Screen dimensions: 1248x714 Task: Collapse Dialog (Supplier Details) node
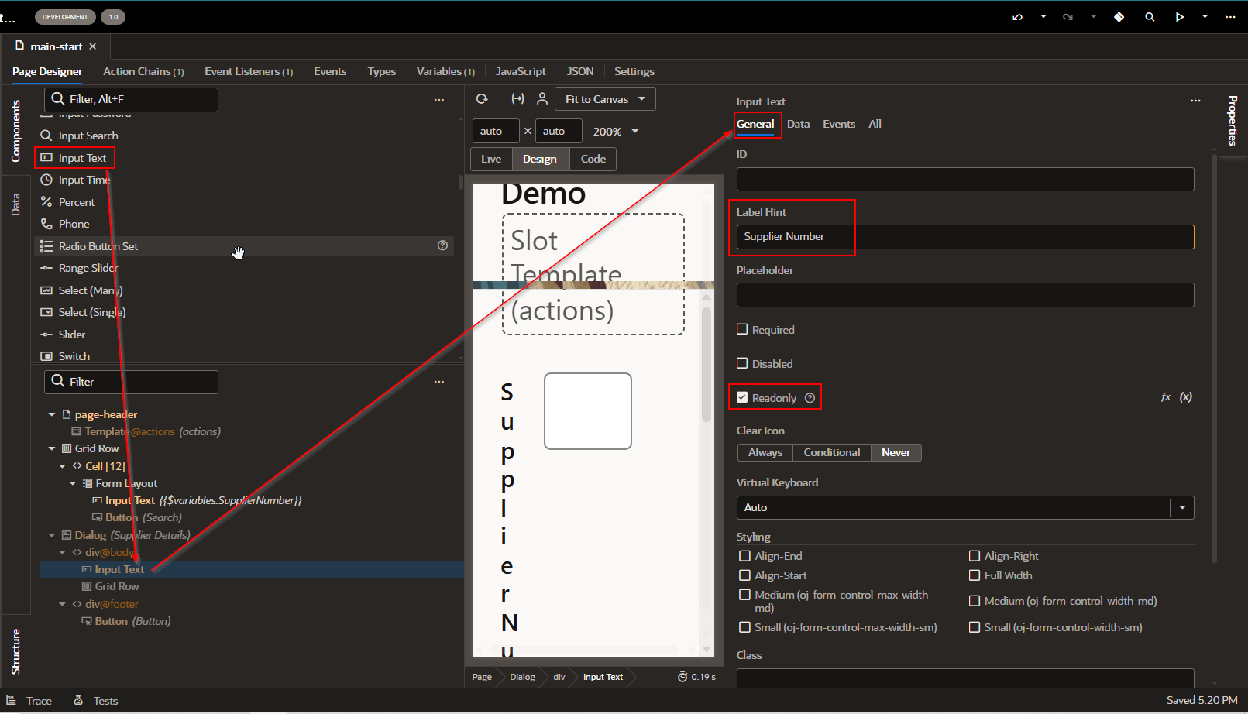pyautogui.click(x=52, y=535)
